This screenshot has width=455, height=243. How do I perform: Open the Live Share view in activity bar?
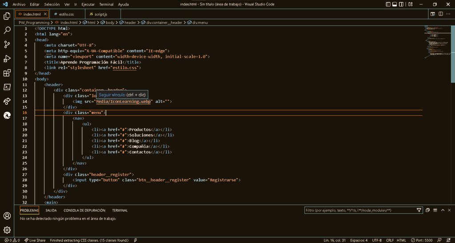tap(7, 101)
